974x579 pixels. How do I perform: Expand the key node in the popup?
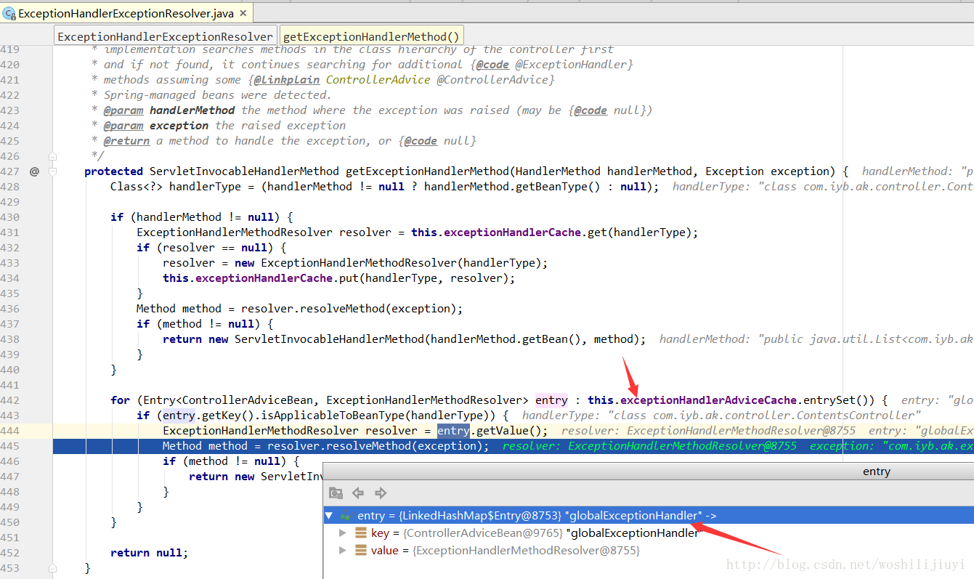[x=343, y=533]
